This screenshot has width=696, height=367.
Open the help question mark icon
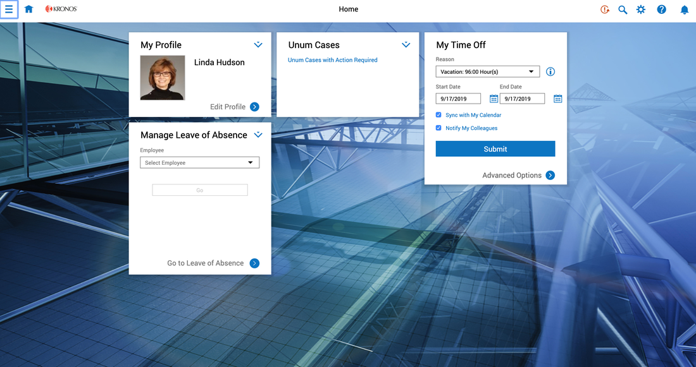[x=661, y=9]
